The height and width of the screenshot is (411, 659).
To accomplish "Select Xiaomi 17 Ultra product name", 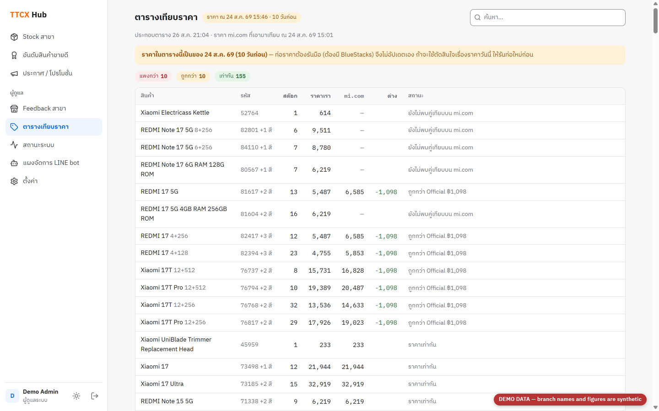I will (162, 384).
